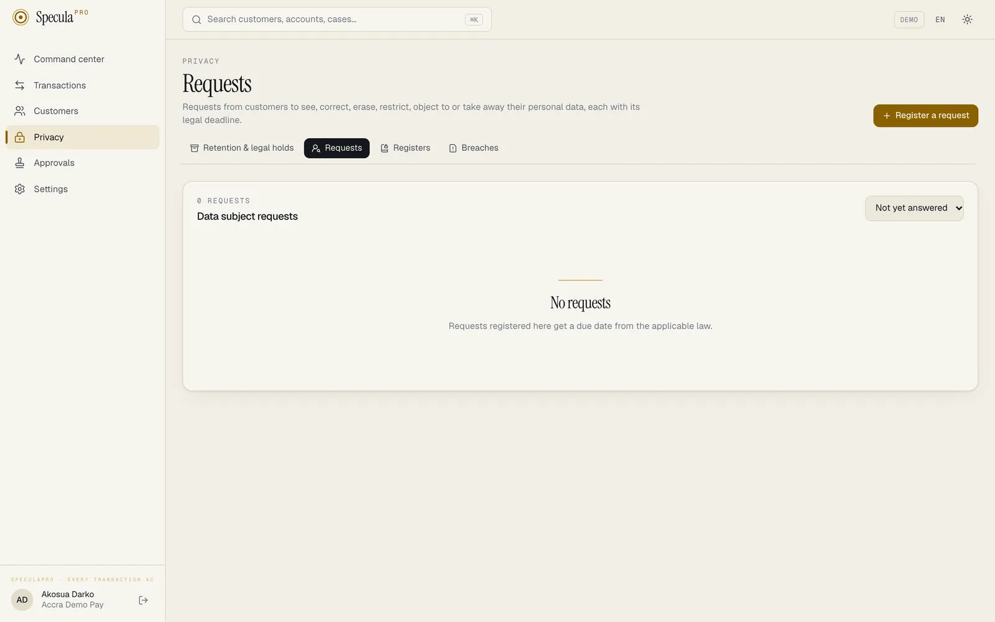Image resolution: width=995 pixels, height=622 pixels.
Task: Change language using the EN button
Action: [940, 20]
